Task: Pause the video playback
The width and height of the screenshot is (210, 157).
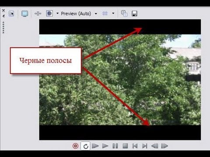Action: (x=115, y=146)
